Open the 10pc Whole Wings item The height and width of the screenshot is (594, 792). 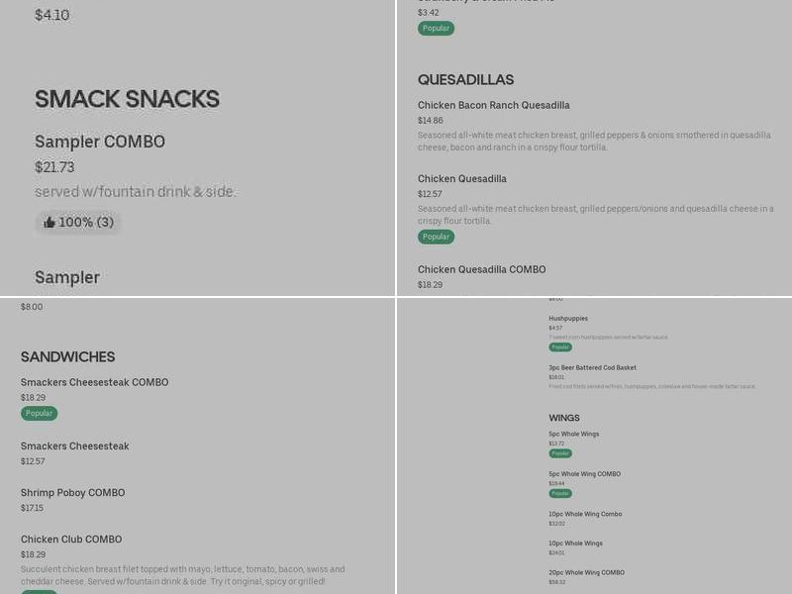click(575, 544)
